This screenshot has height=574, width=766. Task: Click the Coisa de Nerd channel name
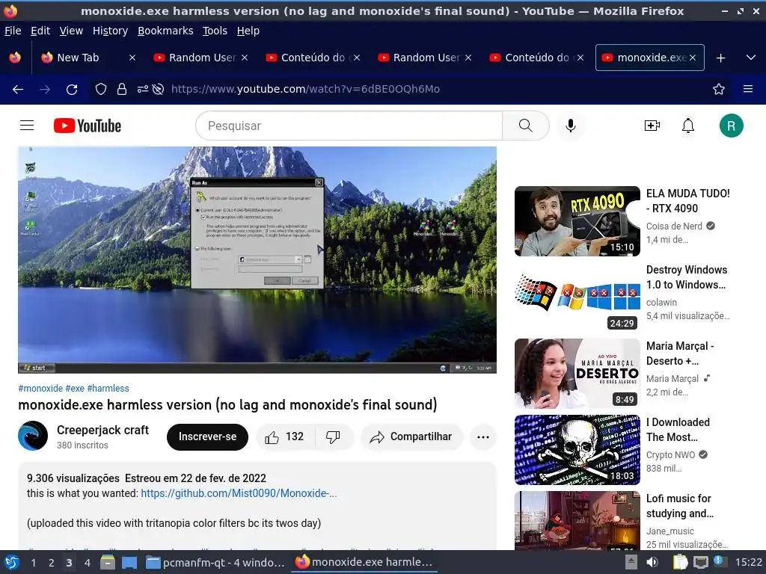pyautogui.click(x=674, y=226)
